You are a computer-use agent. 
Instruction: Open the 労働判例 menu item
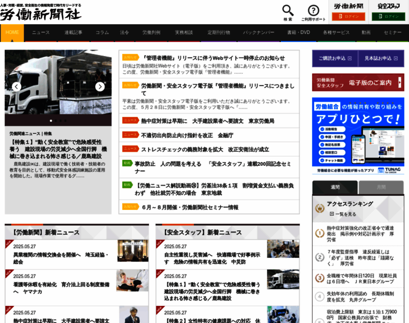click(x=151, y=33)
